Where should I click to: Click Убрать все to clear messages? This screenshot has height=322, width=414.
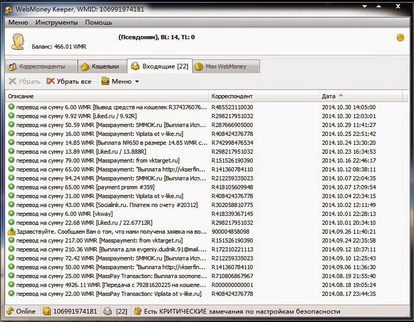[x=69, y=82]
